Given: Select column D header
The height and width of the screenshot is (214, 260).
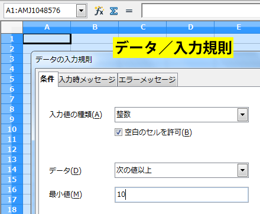Looking at the screenshot, I should point(190,27).
